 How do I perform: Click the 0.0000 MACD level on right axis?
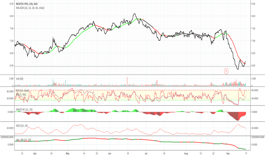pos(254,112)
